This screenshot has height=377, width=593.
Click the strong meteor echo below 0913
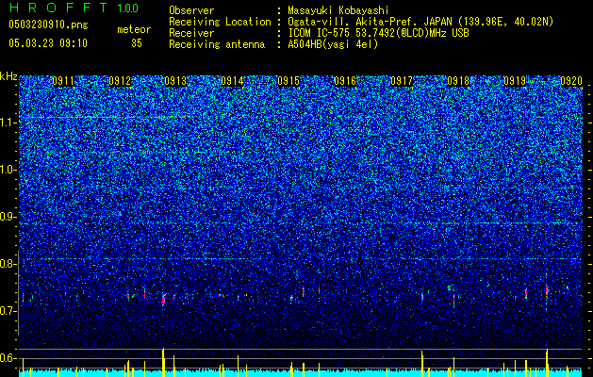coord(163,300)
